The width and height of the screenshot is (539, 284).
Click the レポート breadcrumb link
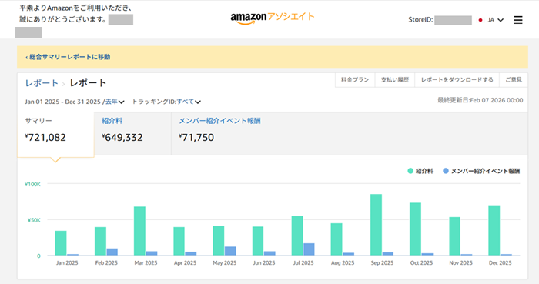click(42, 83)
